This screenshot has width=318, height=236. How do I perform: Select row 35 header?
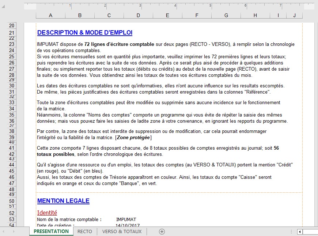pyautogui.click(x=12, y=115)
